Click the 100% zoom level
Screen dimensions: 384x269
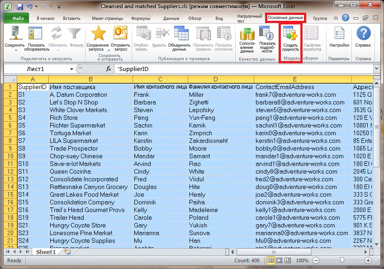[302, 260]
